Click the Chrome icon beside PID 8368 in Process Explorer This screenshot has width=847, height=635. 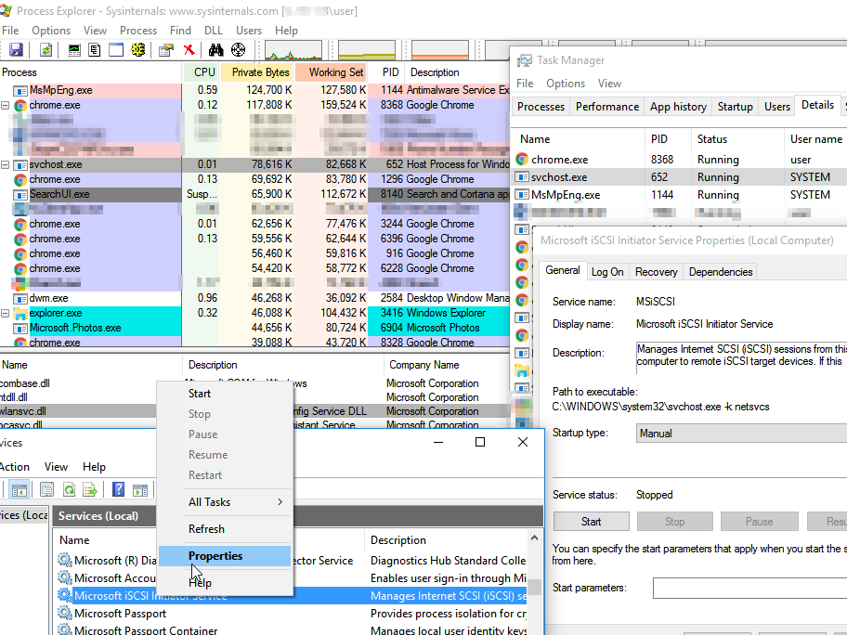(x=20, y=105)
